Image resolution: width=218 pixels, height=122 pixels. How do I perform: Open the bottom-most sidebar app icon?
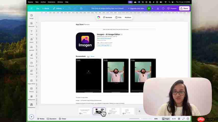click(x=31, y=105)
